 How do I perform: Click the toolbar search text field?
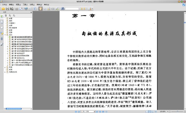coord(72,9)
